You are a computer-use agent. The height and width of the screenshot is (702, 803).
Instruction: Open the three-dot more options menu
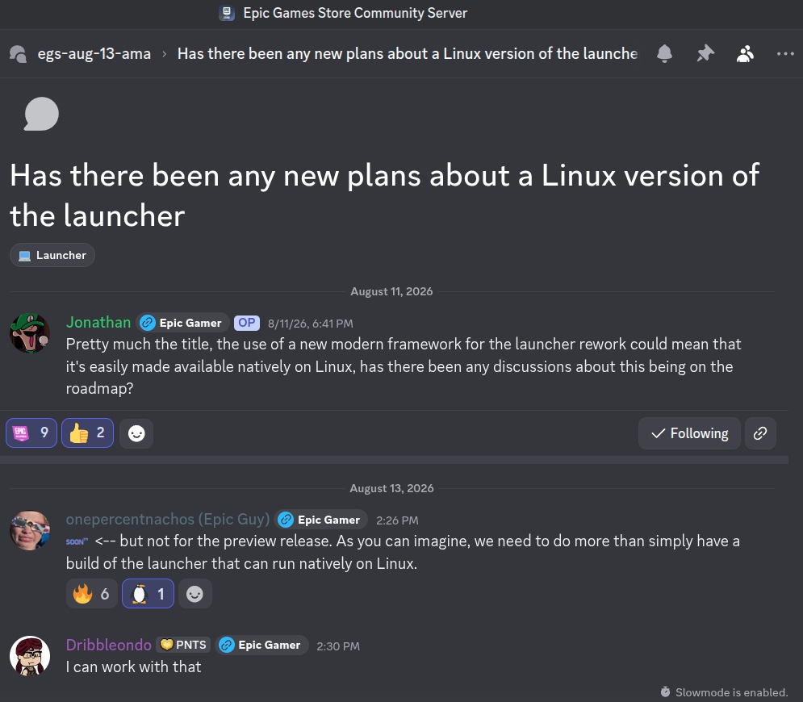[x=785, y=53]
